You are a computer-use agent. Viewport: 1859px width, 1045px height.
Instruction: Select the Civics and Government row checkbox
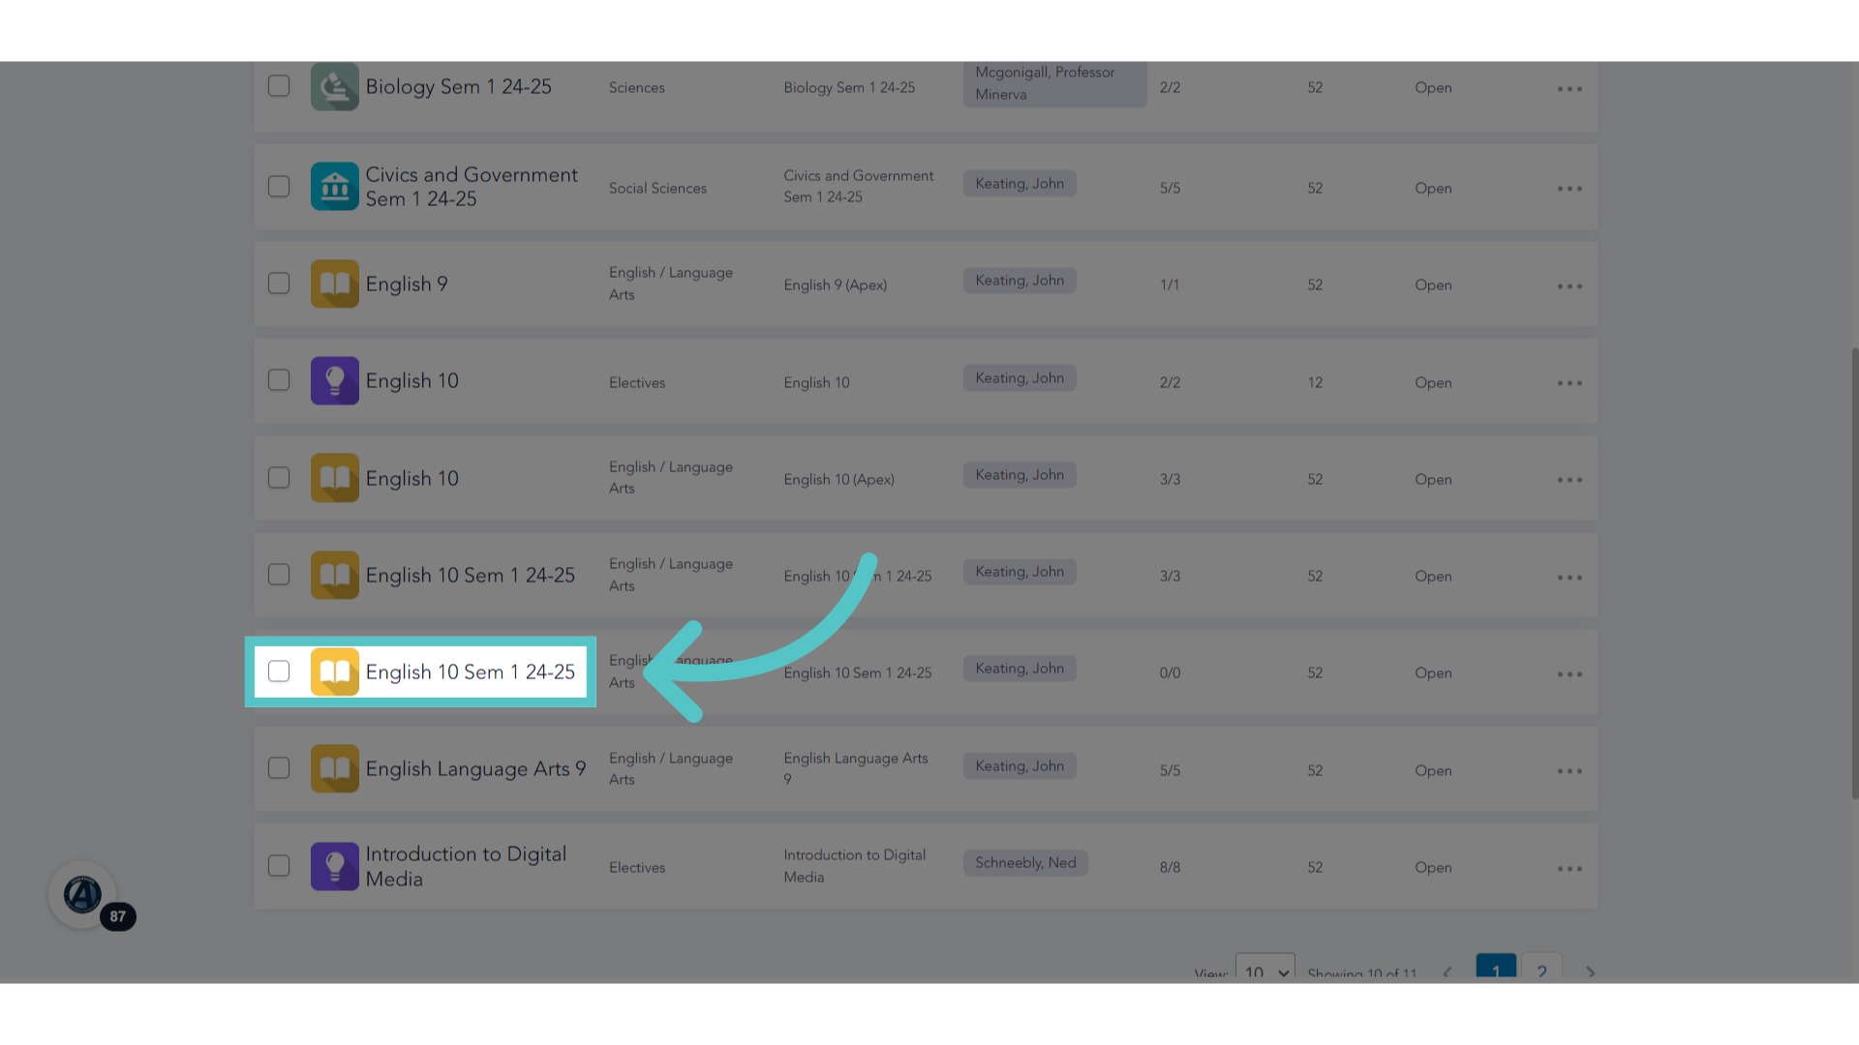coord(279,187)
